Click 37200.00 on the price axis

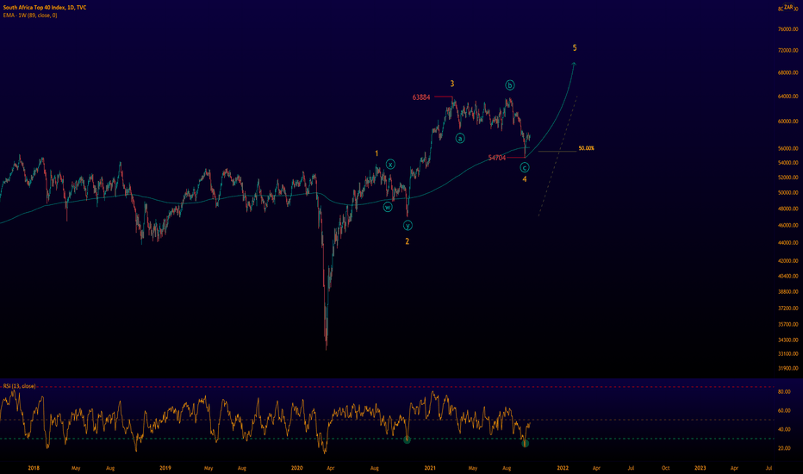(788, 308)
